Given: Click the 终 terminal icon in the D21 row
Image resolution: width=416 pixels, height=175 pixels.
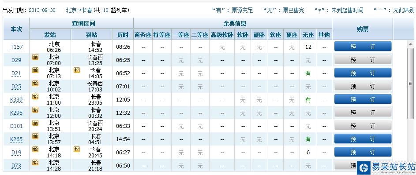Looking at the screenshot, I should point(77,70).
